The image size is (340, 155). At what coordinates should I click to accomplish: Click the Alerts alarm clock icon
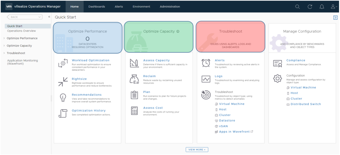206,63
